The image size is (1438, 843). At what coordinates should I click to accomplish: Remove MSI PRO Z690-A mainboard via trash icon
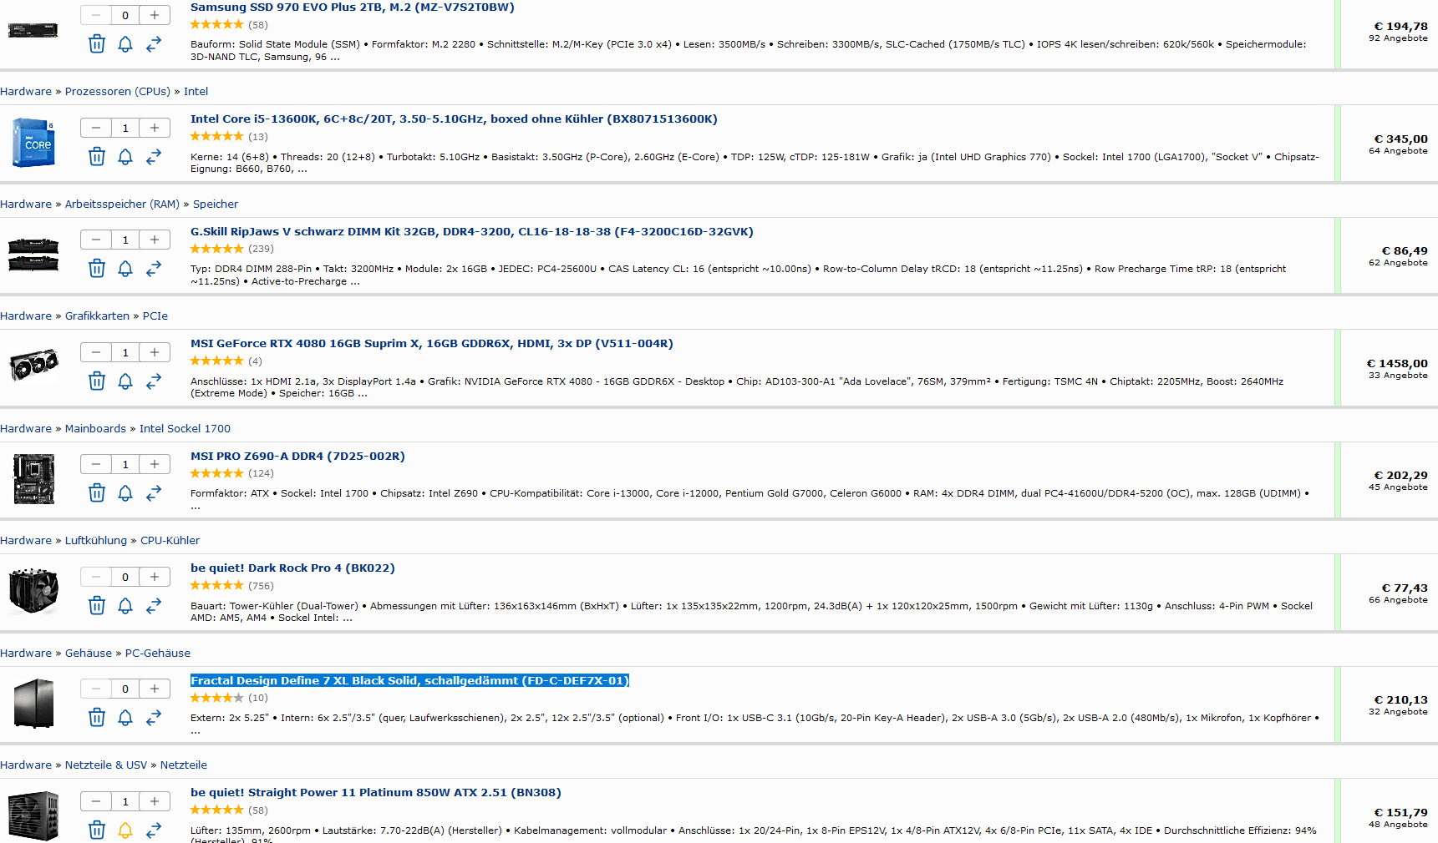tap(97, 492)
